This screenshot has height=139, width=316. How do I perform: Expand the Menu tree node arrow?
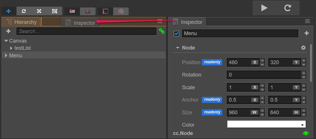(6, 55)
